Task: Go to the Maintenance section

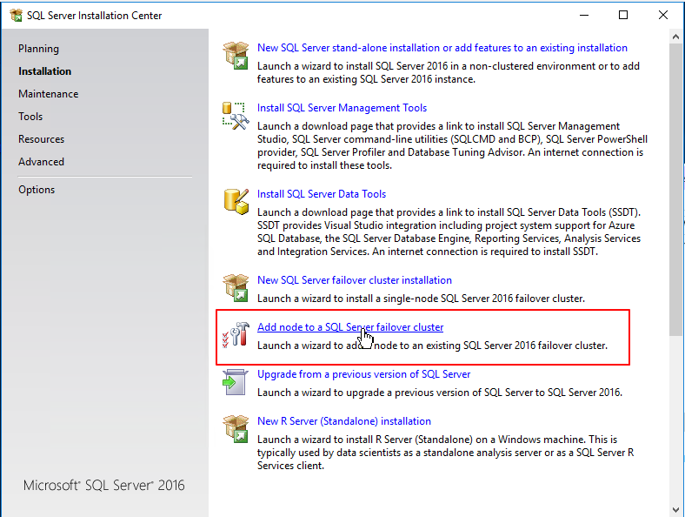Action: pyautogui.click(x=49, y=94)
